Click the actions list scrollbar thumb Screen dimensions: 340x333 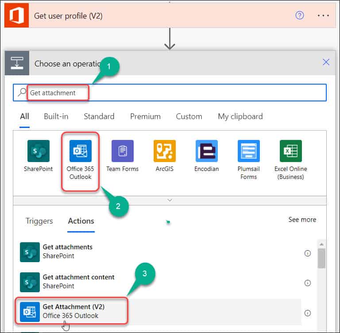tap(321, 259)
